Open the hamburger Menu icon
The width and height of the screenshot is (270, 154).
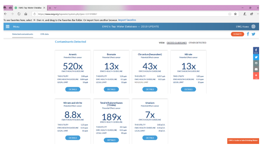coord(7,27)
